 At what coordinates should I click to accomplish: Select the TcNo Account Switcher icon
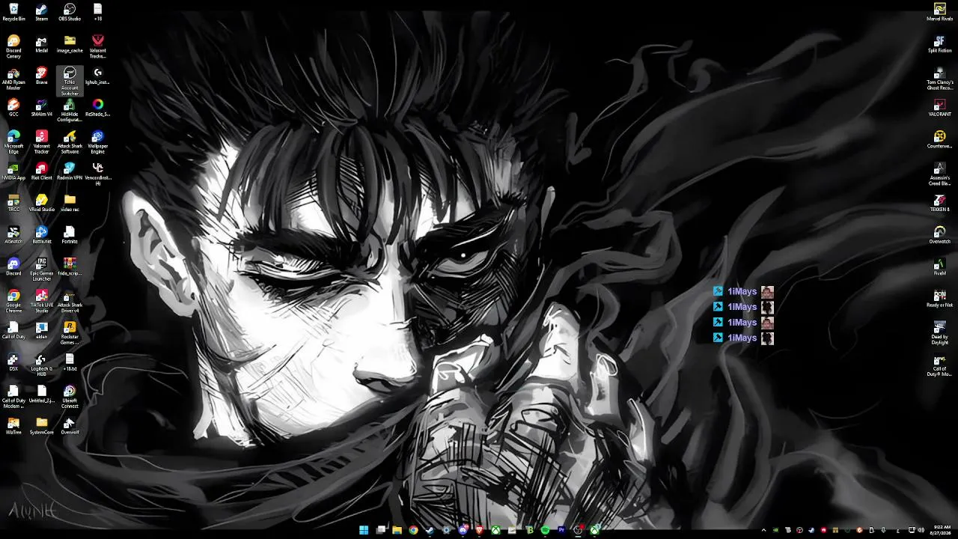click(x=70, y=81)
